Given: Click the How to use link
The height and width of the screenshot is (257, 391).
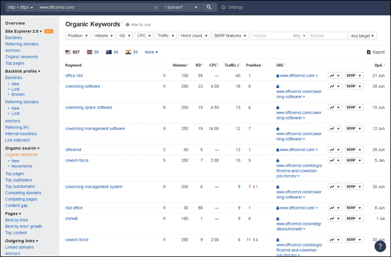Looking at the screenshot, I should click(x=141, y=25).
